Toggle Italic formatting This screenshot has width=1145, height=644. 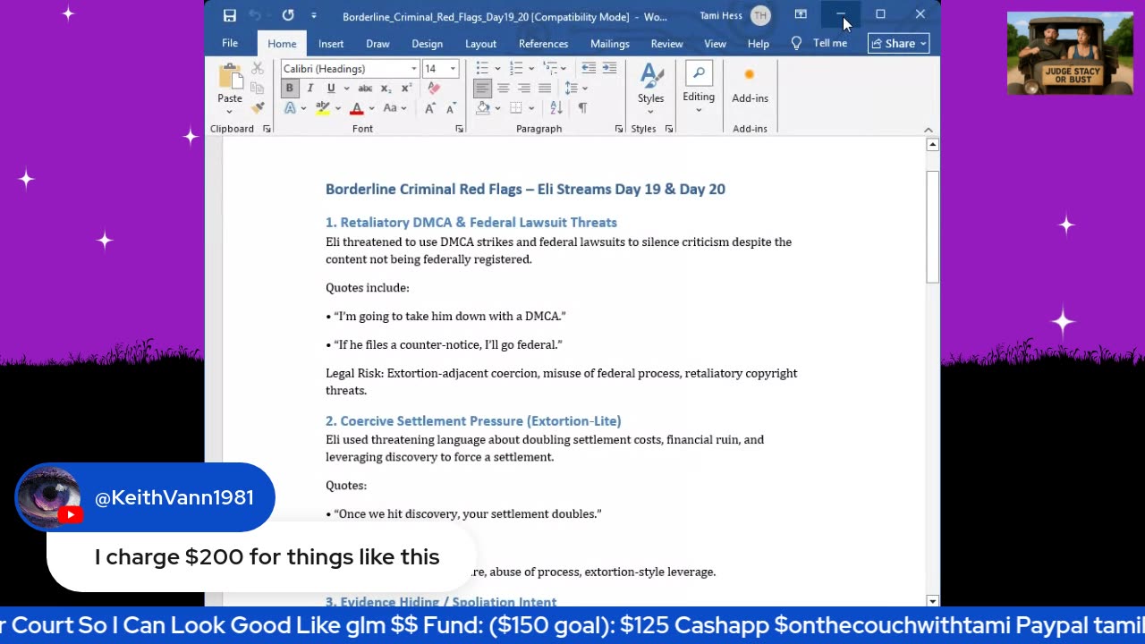click(310, 88)
